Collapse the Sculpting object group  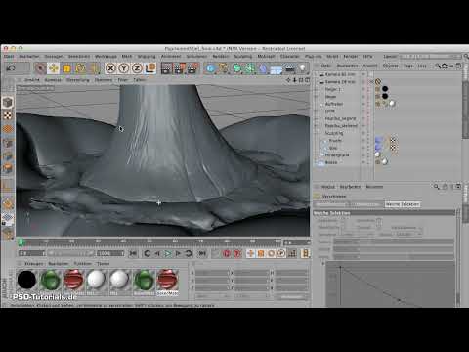[x=316, y=133]
